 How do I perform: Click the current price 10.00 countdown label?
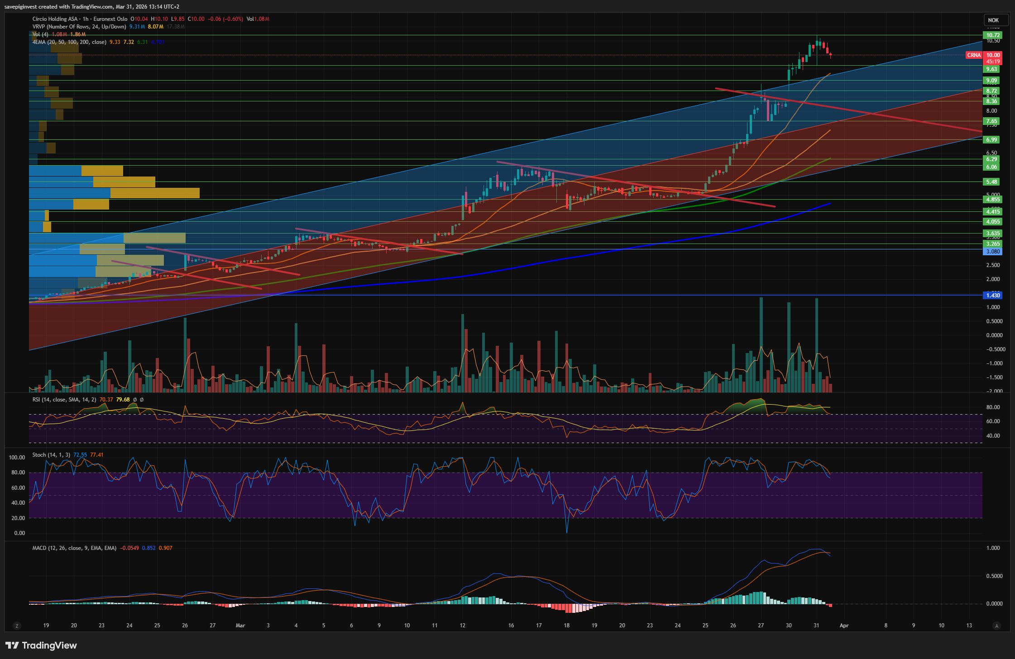tap(993, 58)
